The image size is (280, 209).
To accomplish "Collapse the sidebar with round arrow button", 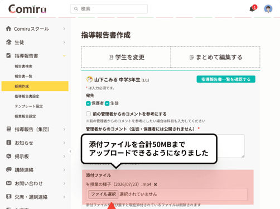I will point(70,151).
